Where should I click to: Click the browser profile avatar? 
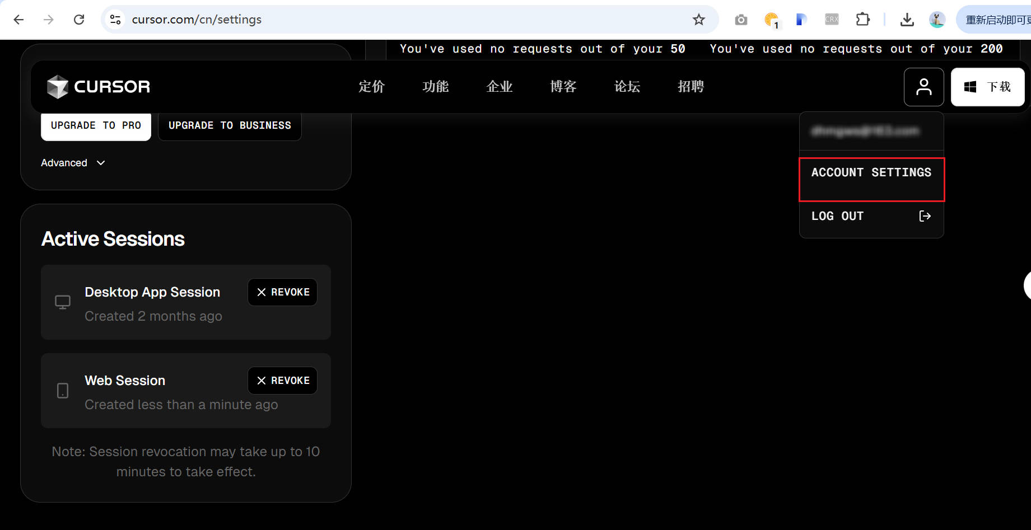coord(937,20)
